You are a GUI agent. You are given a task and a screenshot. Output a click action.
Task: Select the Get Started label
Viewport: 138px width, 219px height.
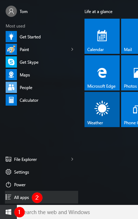pos(30,37)
